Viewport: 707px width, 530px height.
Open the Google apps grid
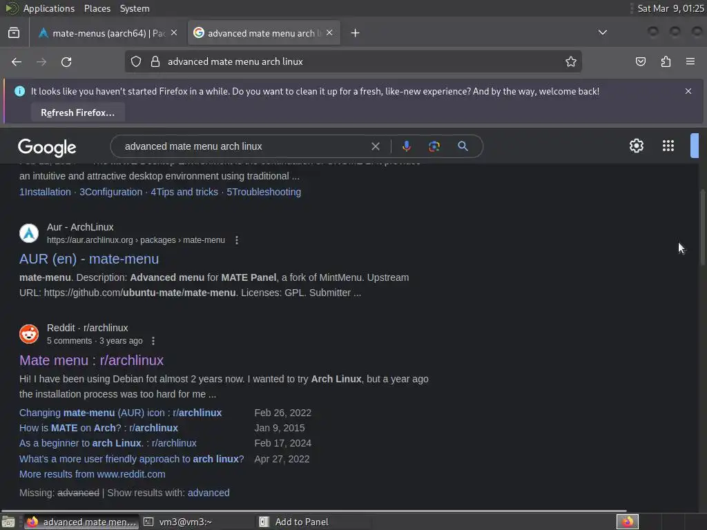(668, 146)
